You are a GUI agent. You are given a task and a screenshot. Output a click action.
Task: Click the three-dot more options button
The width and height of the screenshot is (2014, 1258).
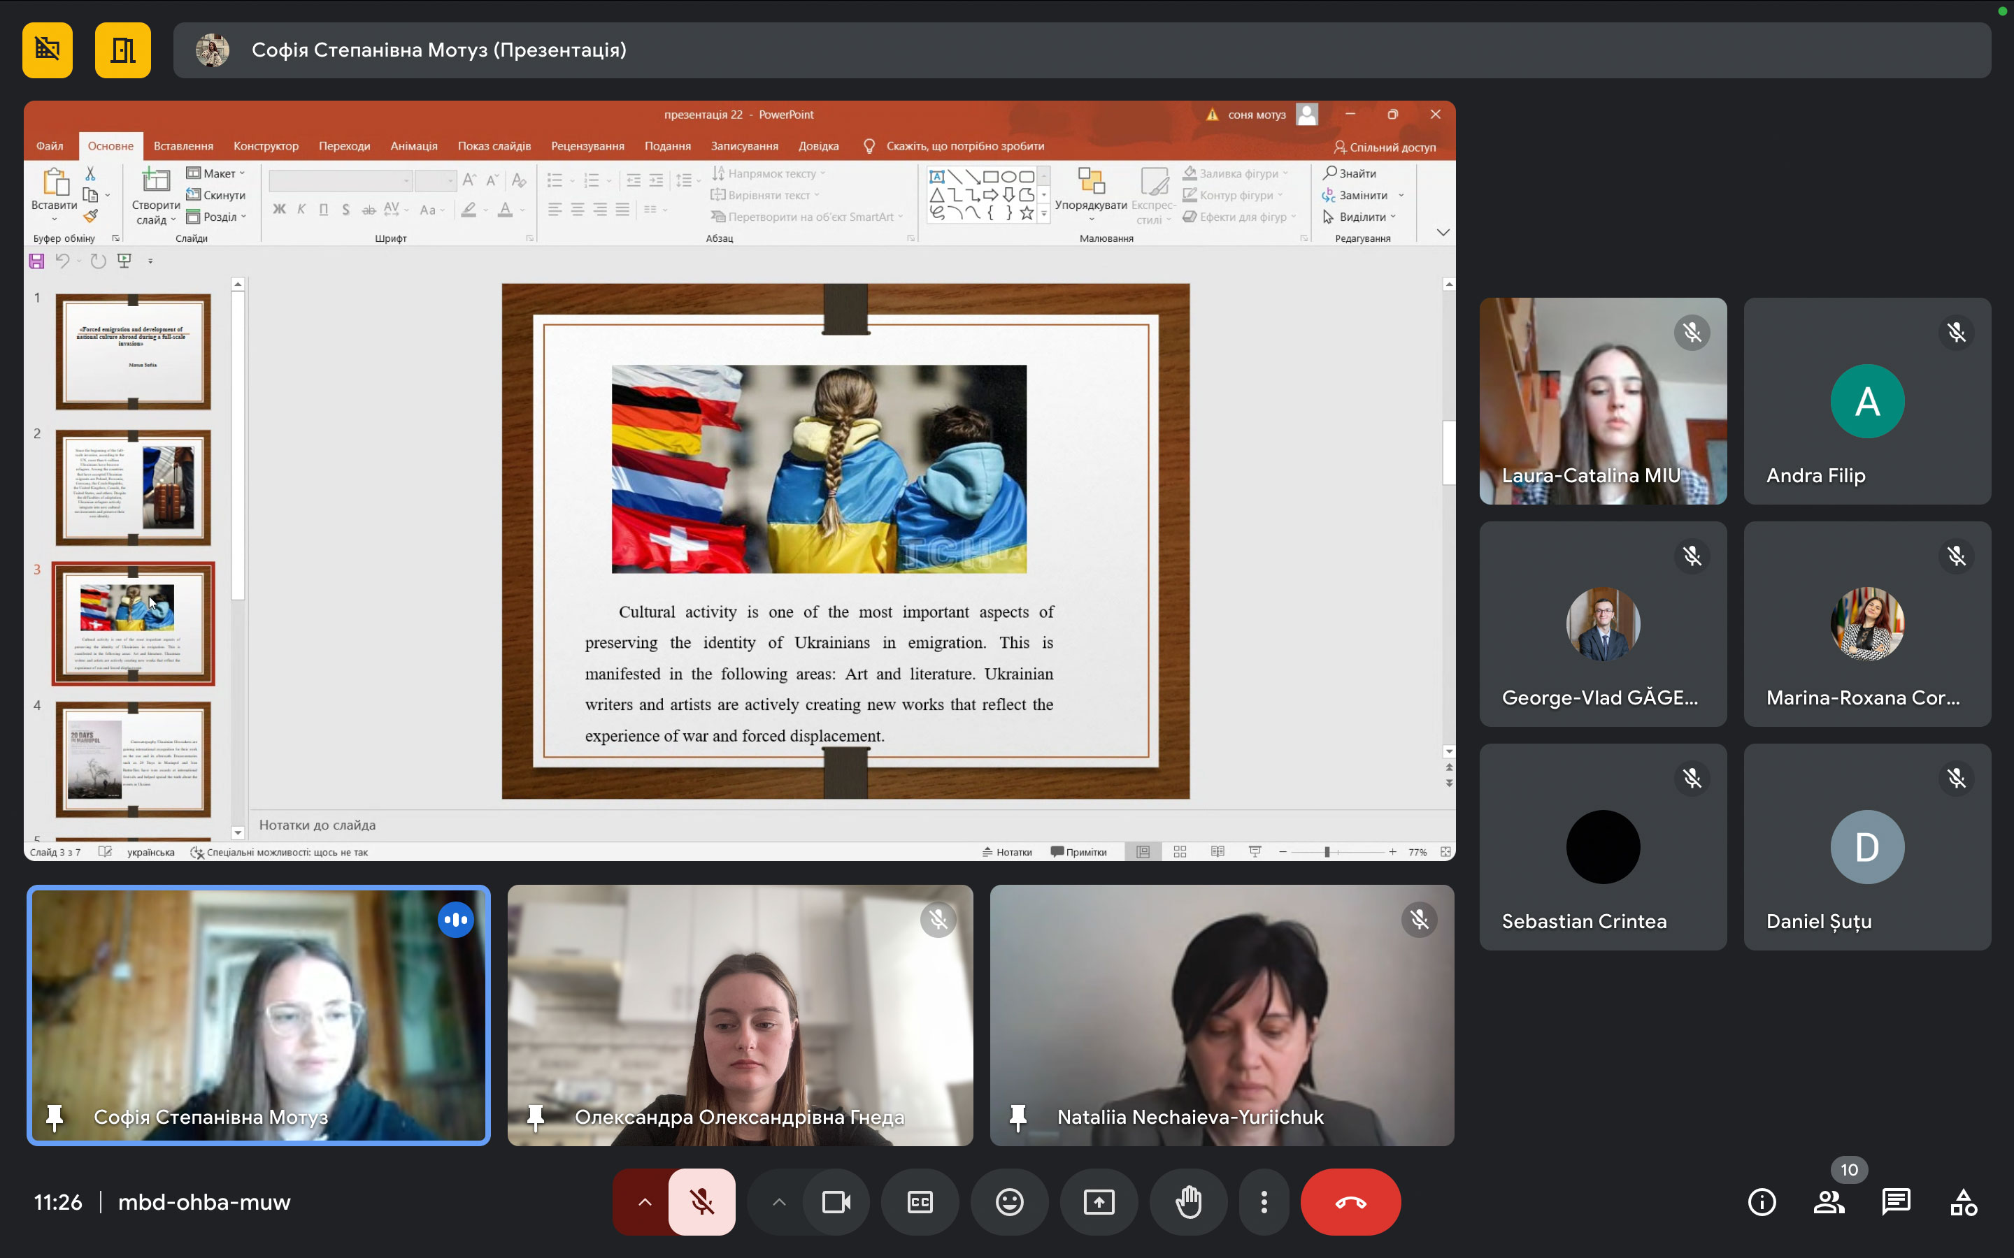1264,1202
